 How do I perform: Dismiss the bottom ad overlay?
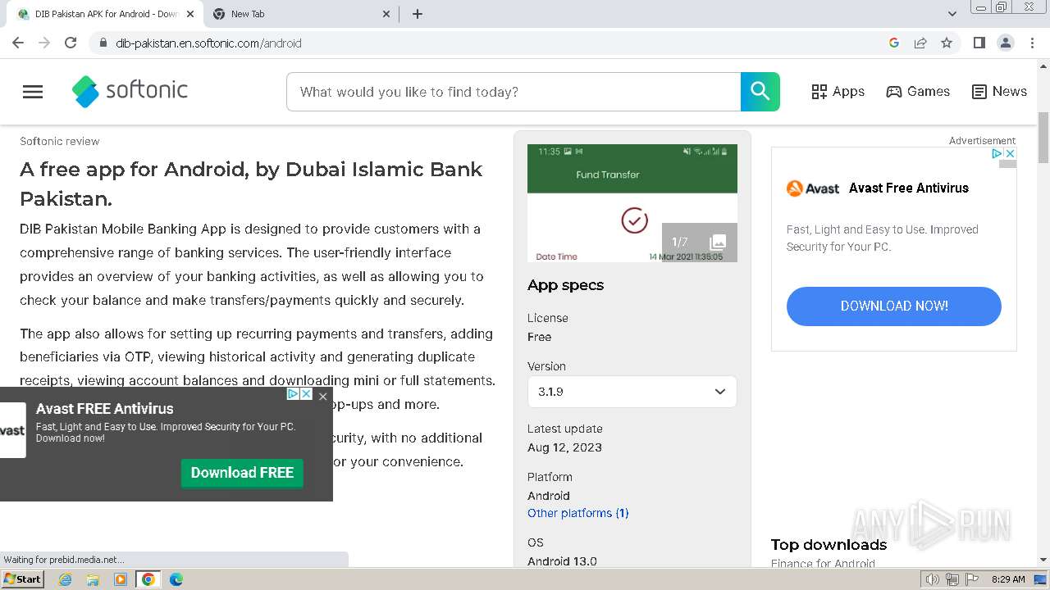323,396
